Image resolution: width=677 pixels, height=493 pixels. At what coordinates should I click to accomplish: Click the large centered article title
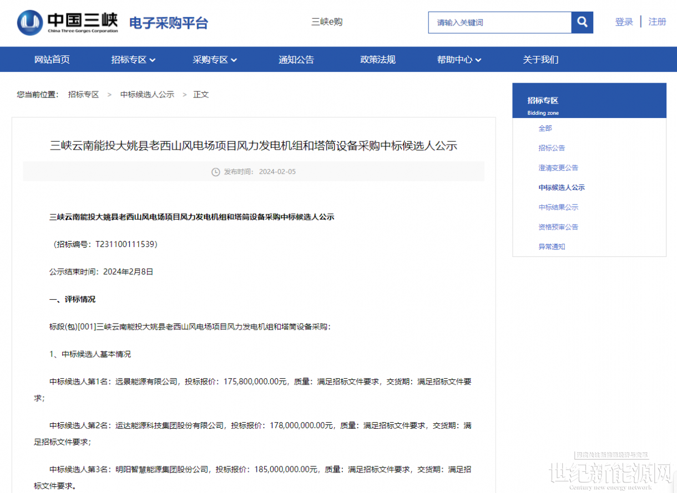click(x=254, y=146)
